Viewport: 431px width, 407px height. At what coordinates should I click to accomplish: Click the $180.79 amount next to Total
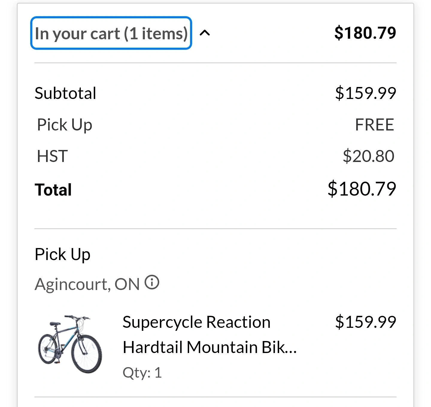coord(362,189)
